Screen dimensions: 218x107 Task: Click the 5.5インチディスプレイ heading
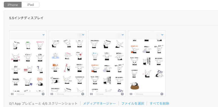pos(26,18)
